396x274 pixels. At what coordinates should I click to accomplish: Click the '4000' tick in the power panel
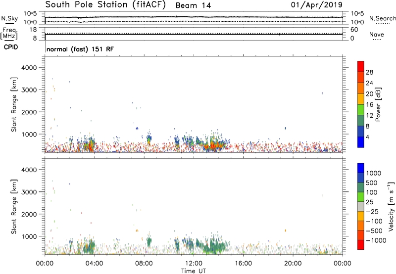pos(29,68)
